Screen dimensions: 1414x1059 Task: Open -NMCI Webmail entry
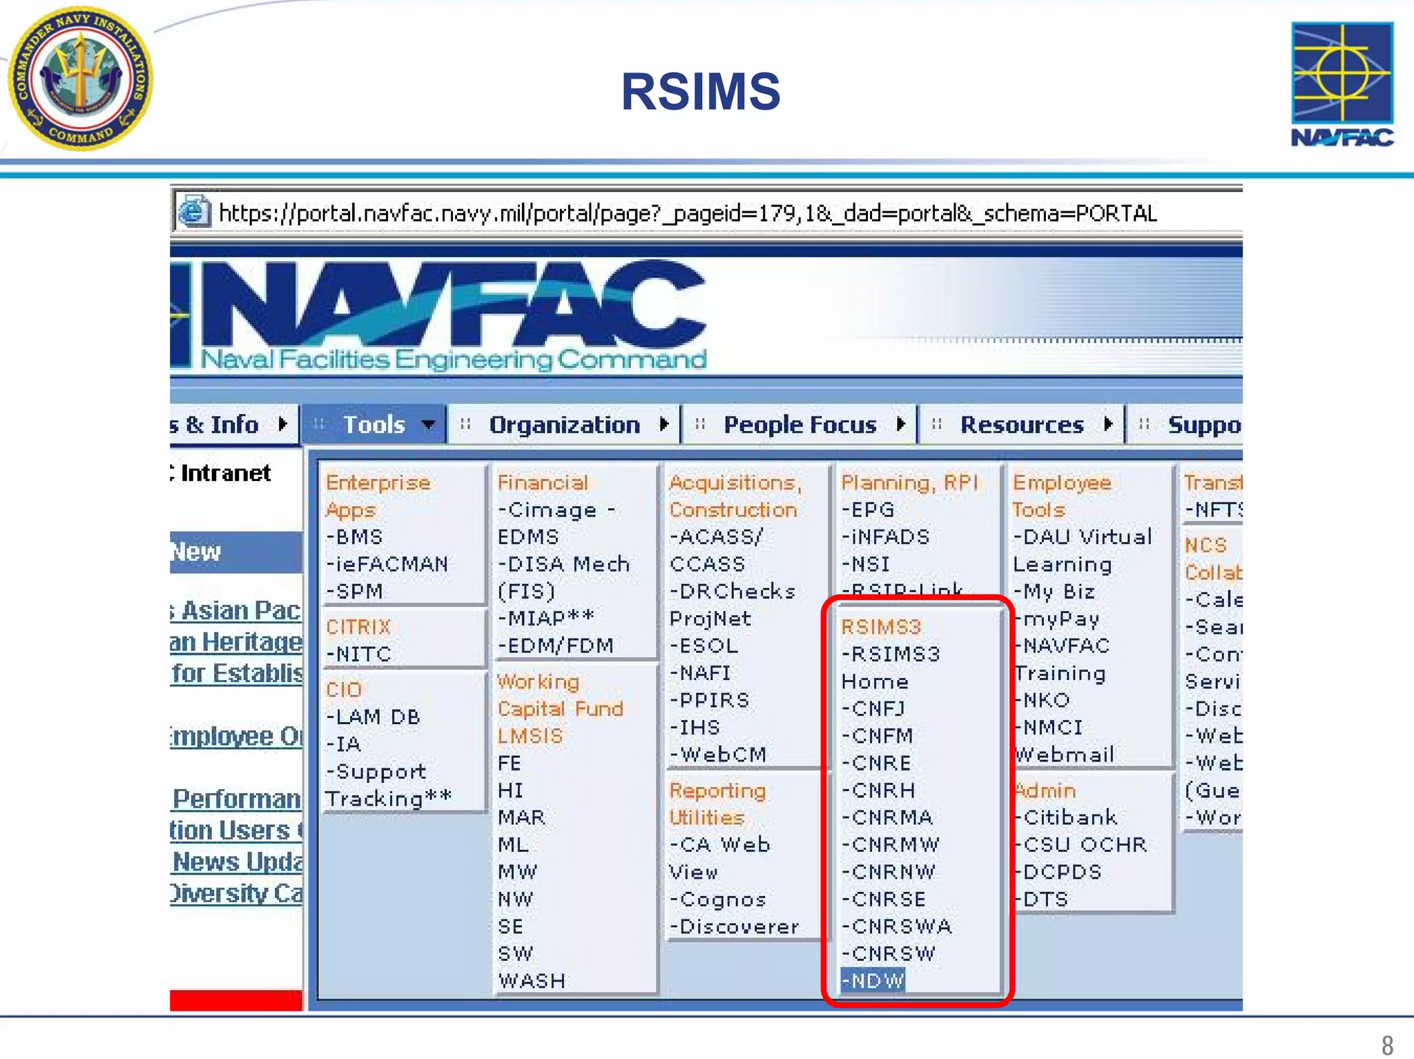point(1064,741)
